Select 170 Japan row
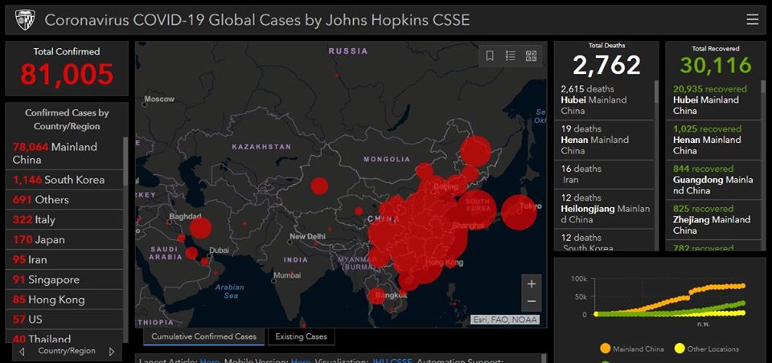772x363 pixels. pyautogui.click(x=64, y=239)
